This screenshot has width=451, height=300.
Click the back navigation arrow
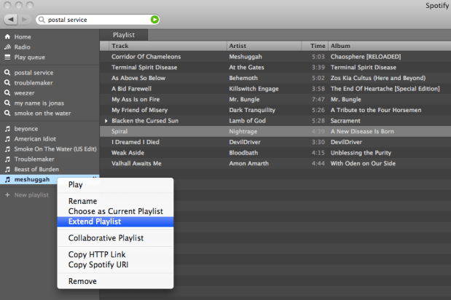(11, 20)
